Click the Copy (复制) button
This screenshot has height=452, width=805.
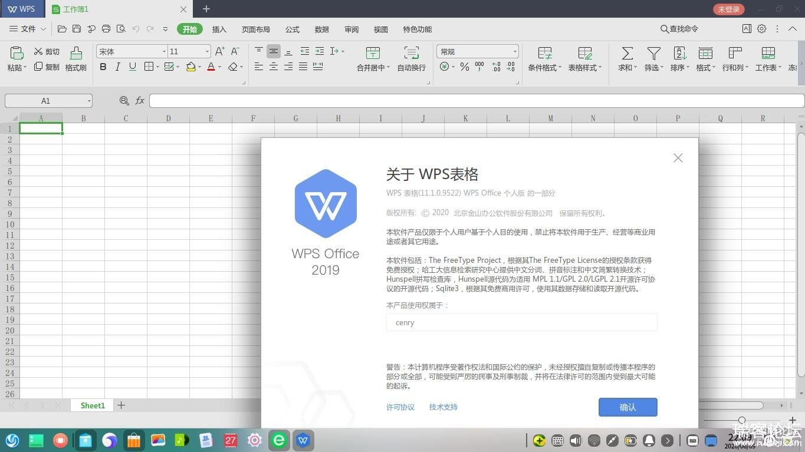coord(47,67)
